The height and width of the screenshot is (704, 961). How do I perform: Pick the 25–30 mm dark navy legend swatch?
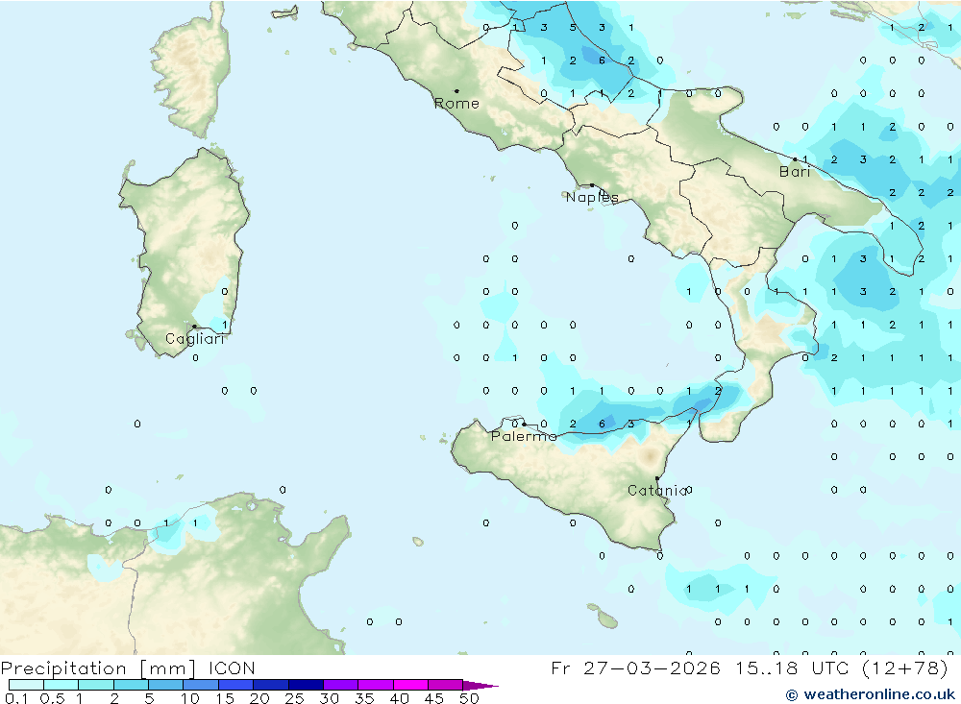(306, 685)
